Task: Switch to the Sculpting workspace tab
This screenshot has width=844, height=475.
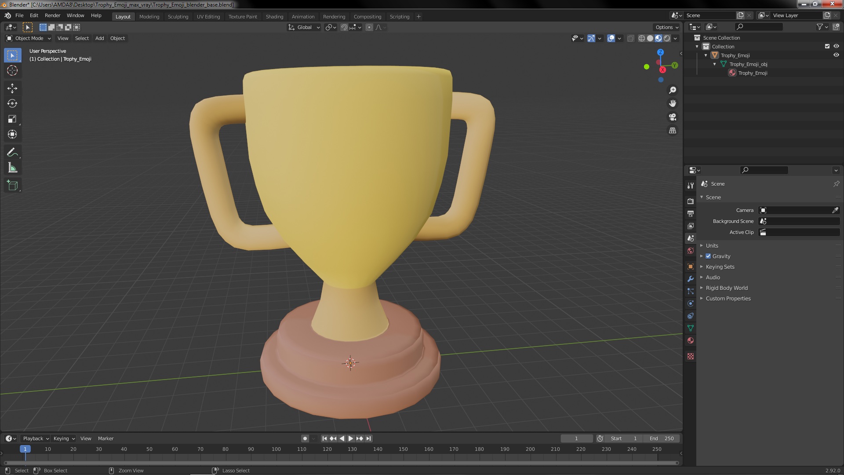Action: pyautogui.click(x=178, y=17)
